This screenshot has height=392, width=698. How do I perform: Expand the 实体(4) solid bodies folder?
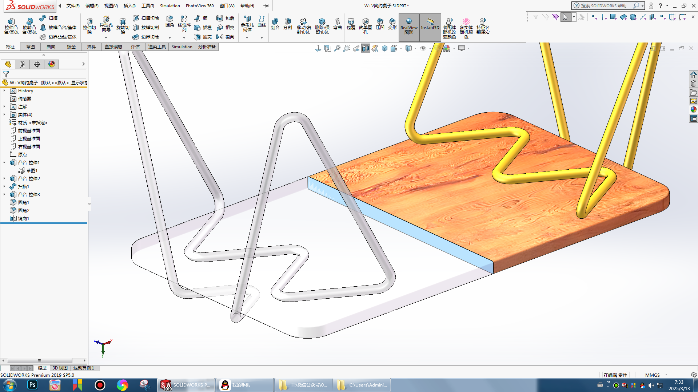tap(4, 115)
